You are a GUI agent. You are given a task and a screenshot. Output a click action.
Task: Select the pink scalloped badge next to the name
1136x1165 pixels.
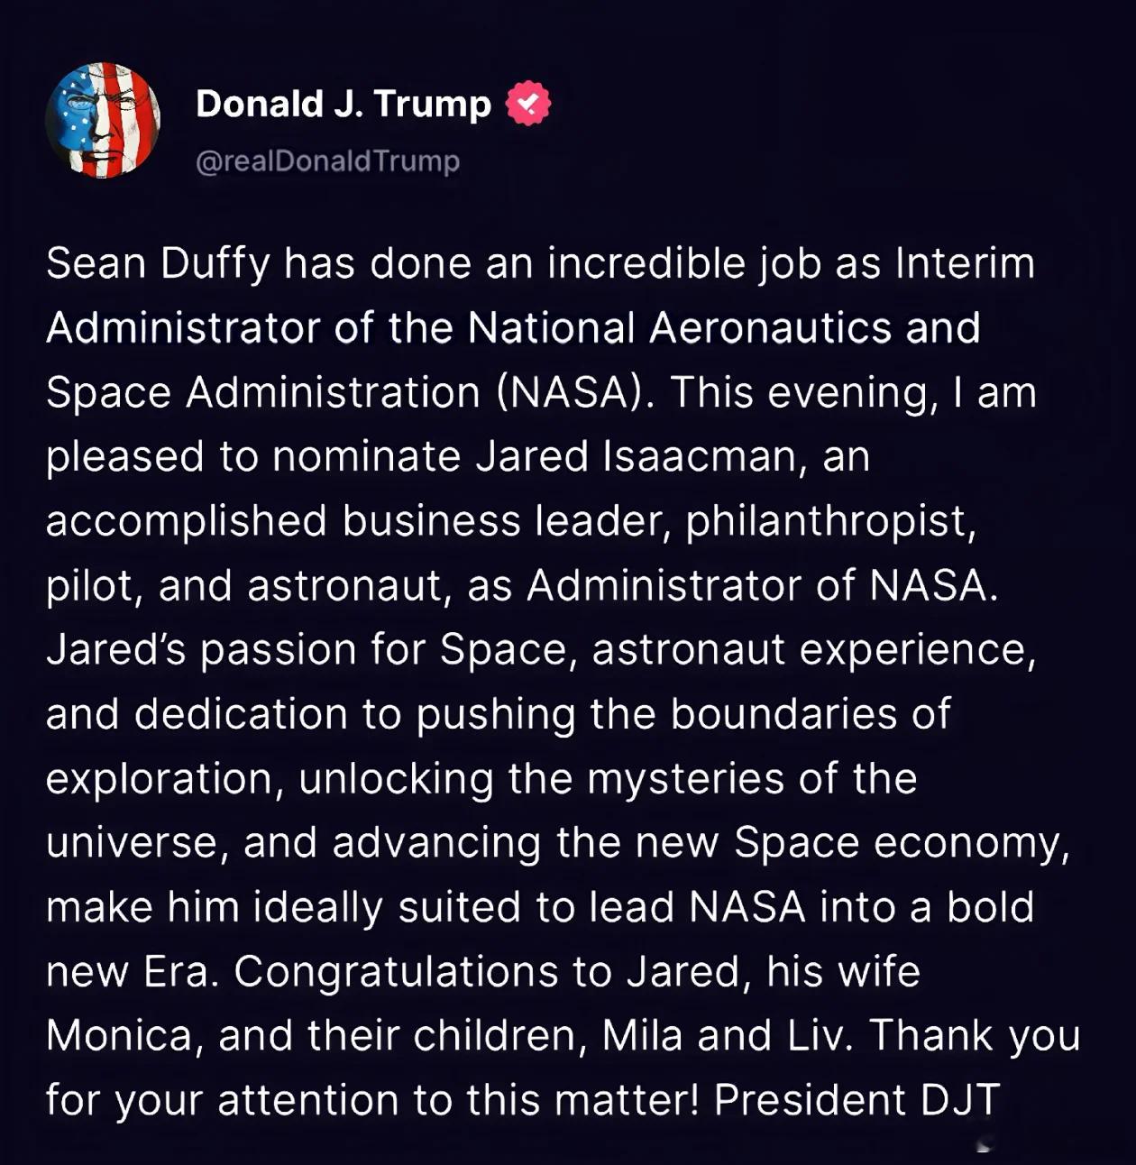pos(527,103)
